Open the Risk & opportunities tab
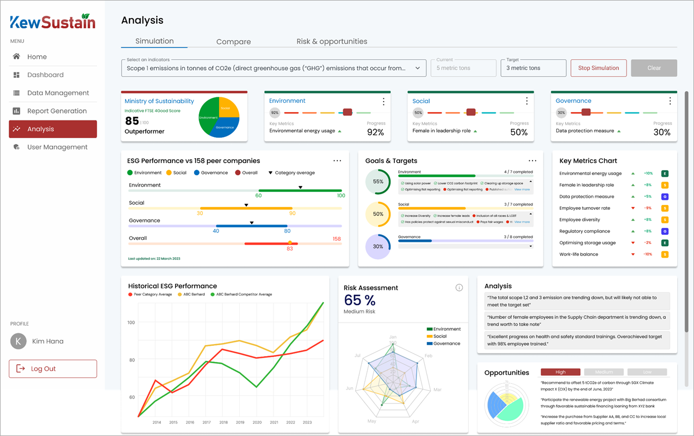Screen dimensions: 694x436 (332, 41)
